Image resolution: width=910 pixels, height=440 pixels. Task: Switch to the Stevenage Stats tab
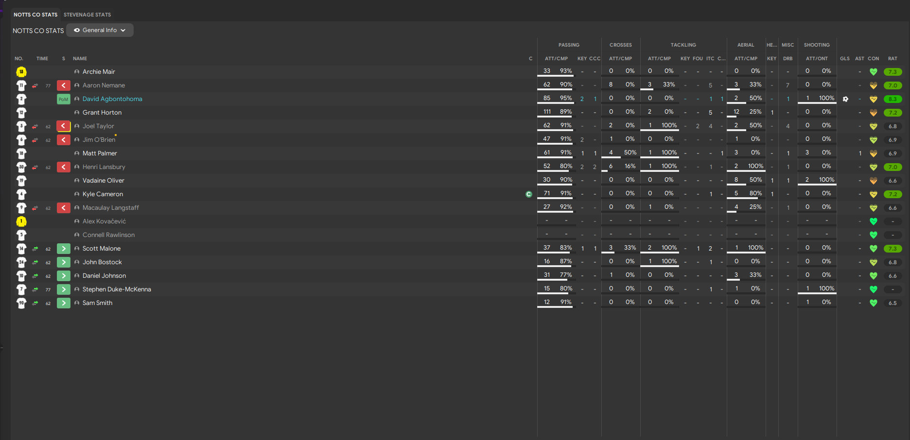click(87, 15)
